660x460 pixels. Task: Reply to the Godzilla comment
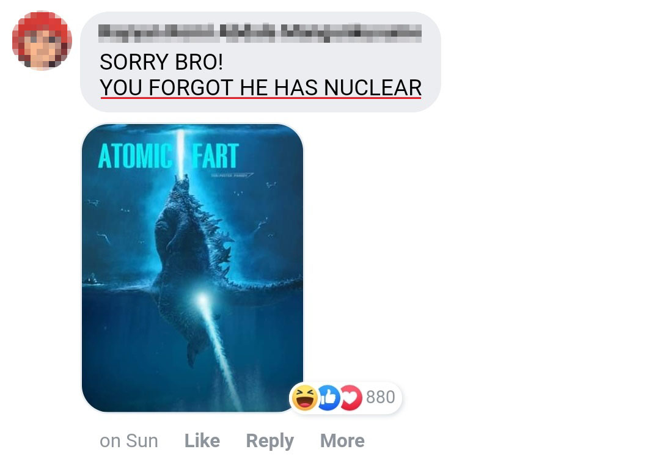pos(270,441)
